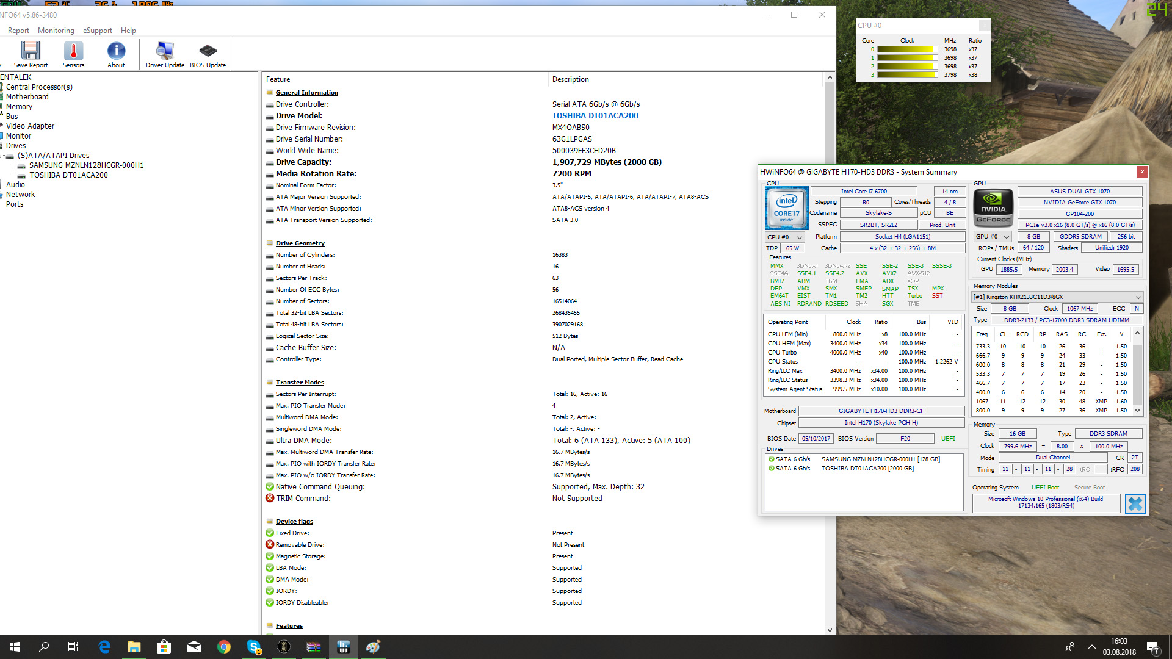
Task: Click Core 0 clock usage bar
Action: [906, 49]
